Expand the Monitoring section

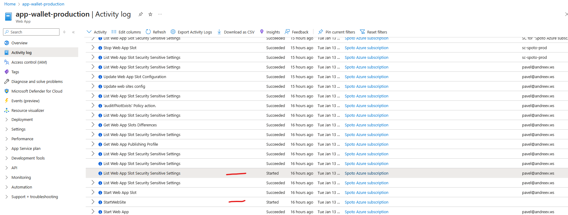7,177
